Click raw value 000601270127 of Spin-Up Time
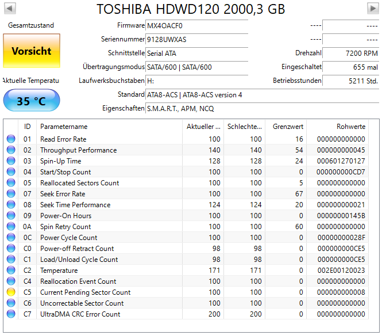 [x=341, y=161]
